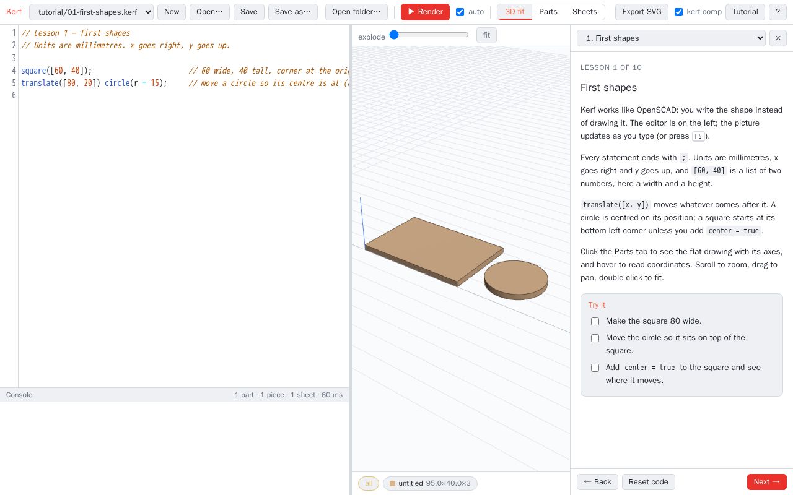
Task: Open the '1. First shapes' lesson dropdown
Action: tap(671, 38)
